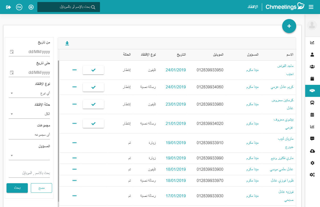Open more options for فلورا فوزي عادل row
Viewport: 320px width, 207px height.
coord(74,180)
